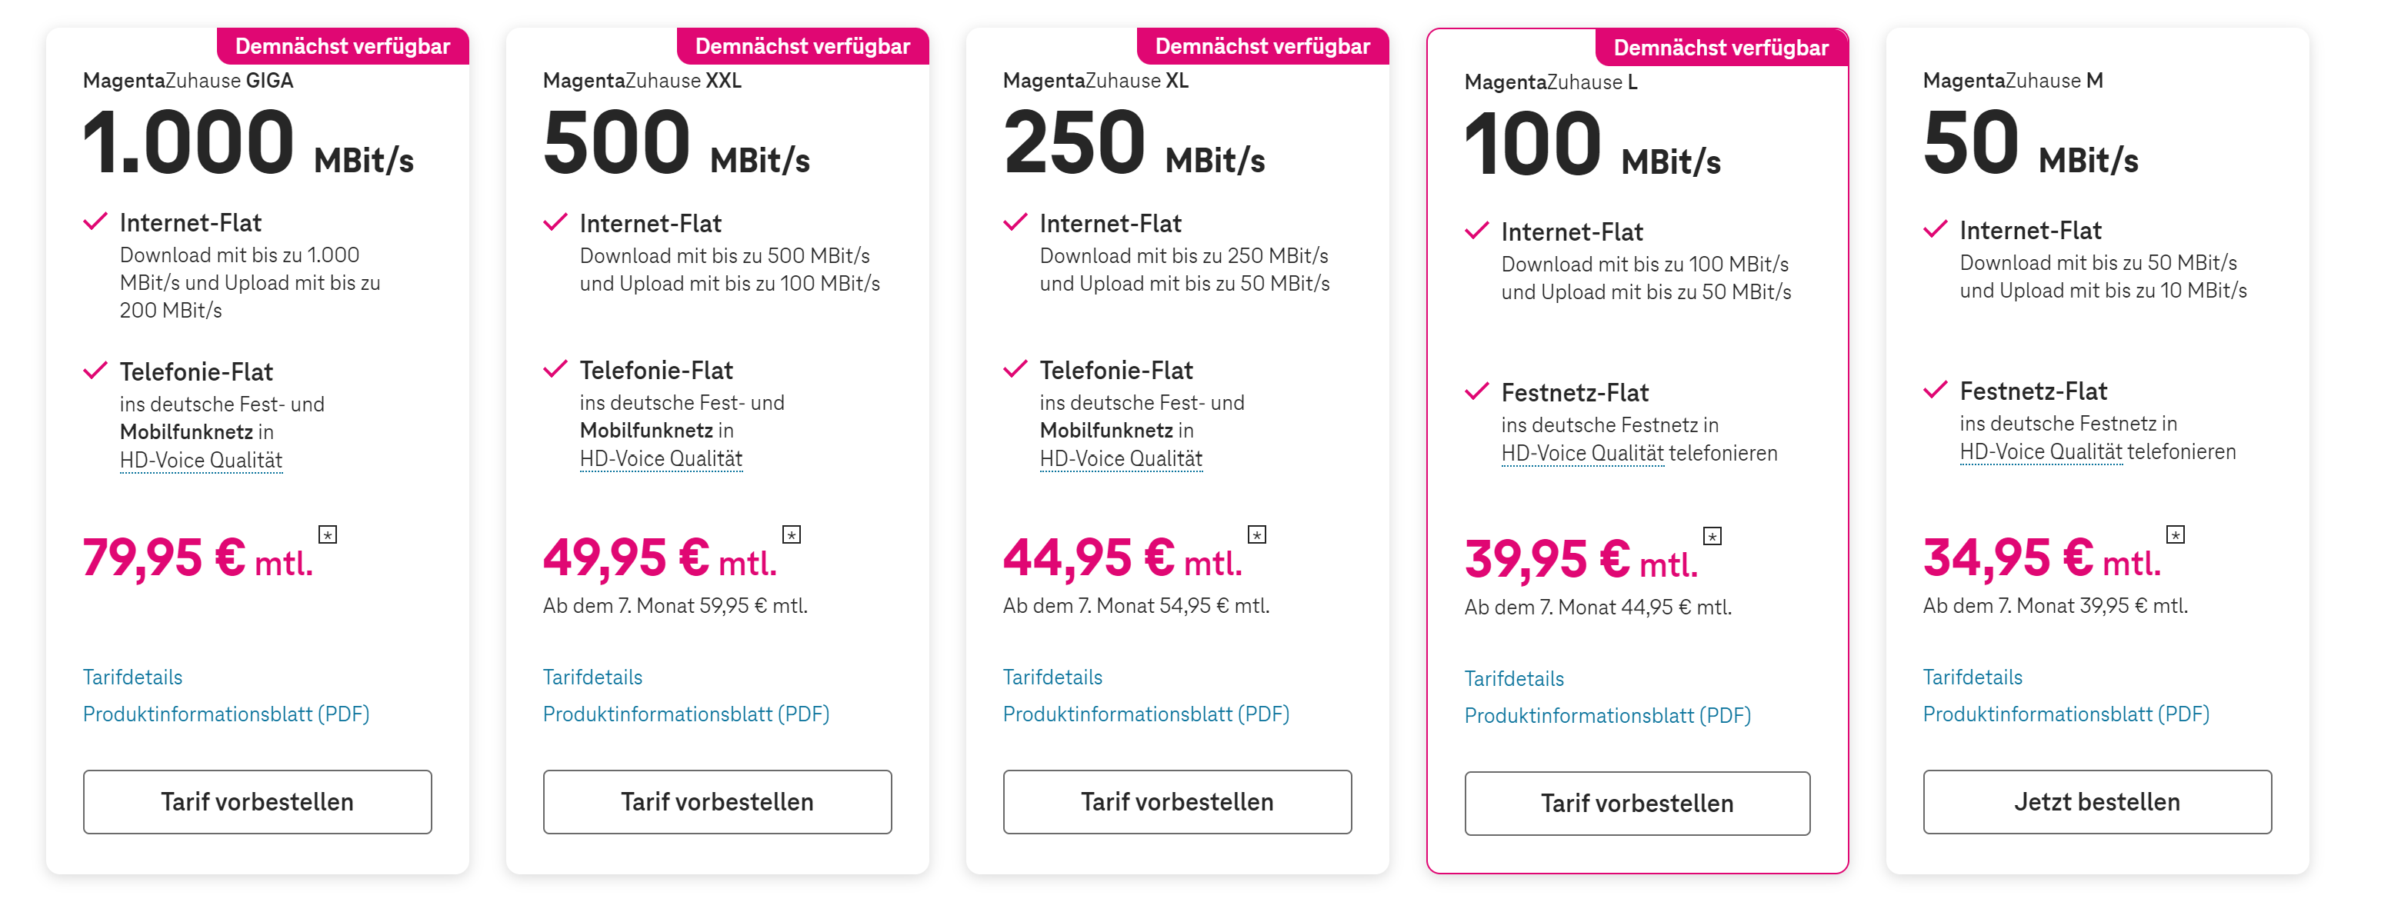2391x912 pixels.
Task: Click footnote asterisk icon beside 44,95 € price
Action: click(x=1257, y=534)
